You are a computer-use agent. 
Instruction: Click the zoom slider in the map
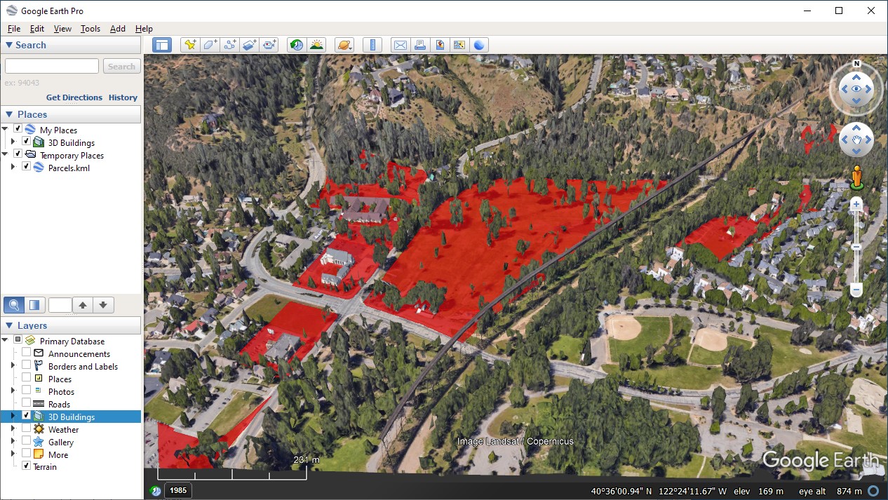pyautogui.click(x=856, y=247)
